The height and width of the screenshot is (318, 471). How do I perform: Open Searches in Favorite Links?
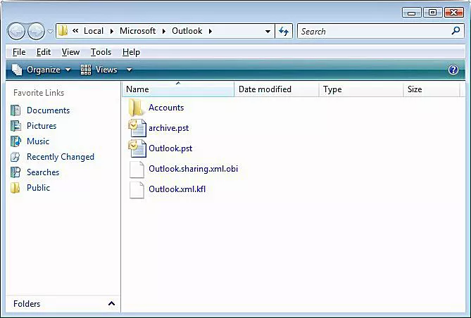coord(43,172)
